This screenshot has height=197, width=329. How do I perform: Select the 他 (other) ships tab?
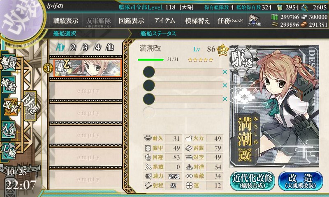pyautogui.click(x=110, y=48)
